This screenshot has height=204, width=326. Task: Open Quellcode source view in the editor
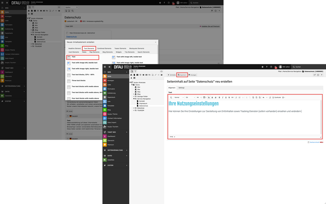coord(276,98)
